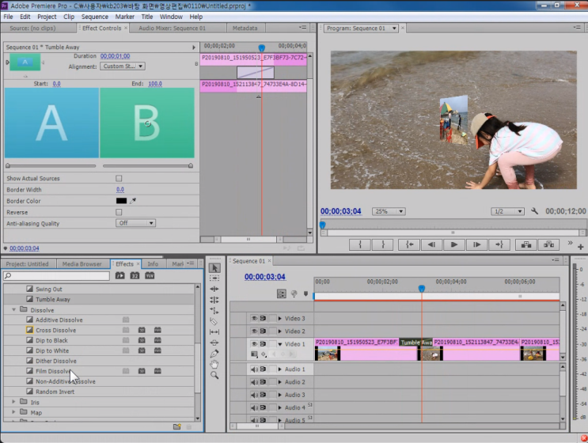
Task: Pick the Hand tool
Action: coord(214,365)
